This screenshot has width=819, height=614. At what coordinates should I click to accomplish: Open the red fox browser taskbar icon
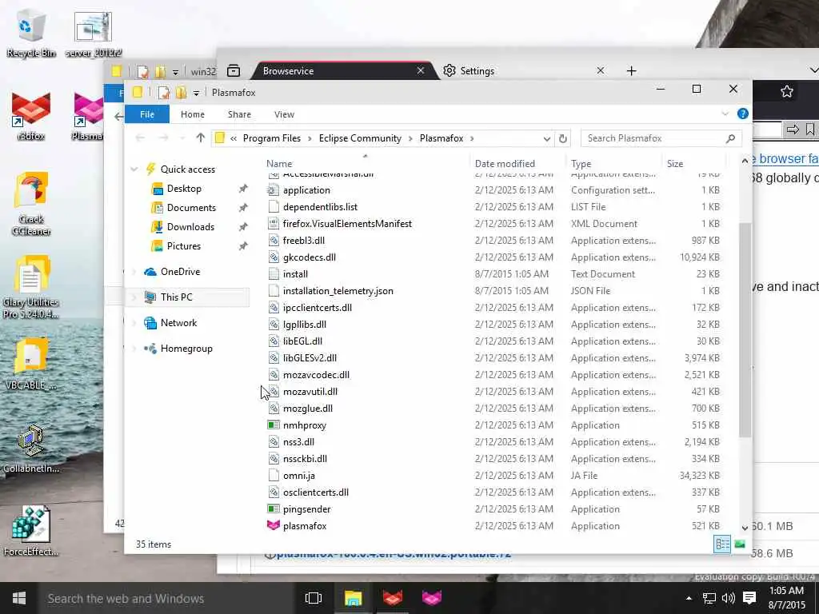point(393,598)
